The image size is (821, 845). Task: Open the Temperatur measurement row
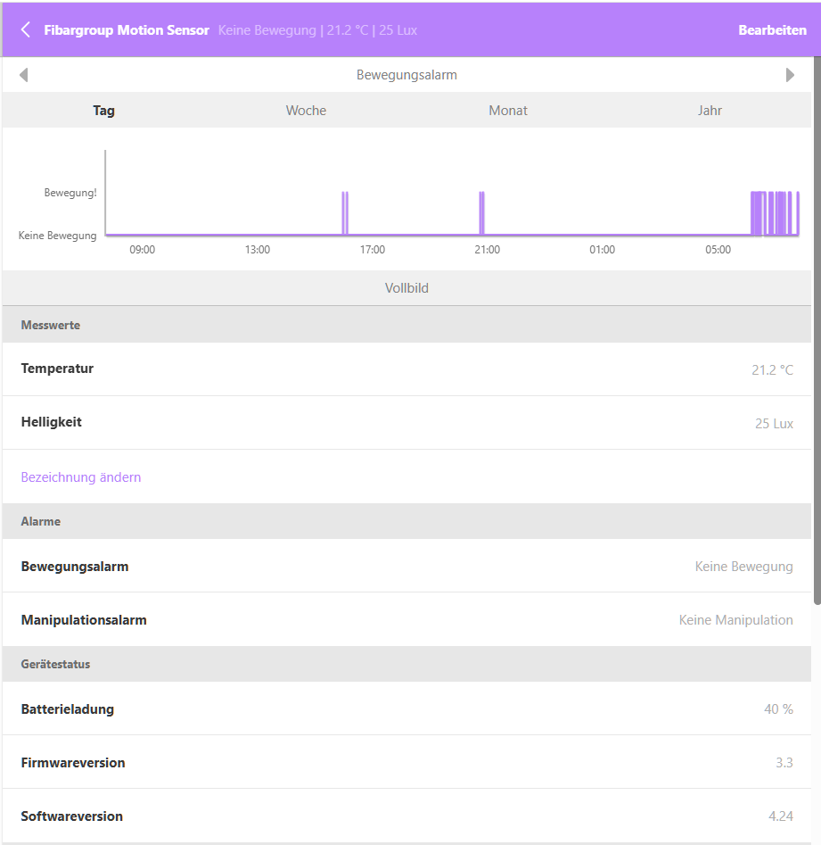click(406, 369)
